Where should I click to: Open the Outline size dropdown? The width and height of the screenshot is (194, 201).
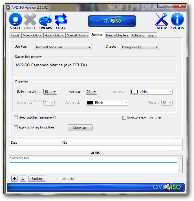[x=49, y=103]
